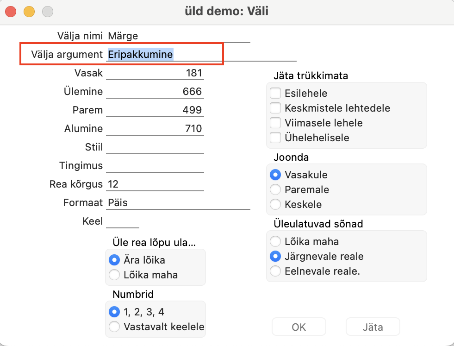The width and height of the screenshot is (454, 346).
Task: Click the OK button
Action: (299, 327)
